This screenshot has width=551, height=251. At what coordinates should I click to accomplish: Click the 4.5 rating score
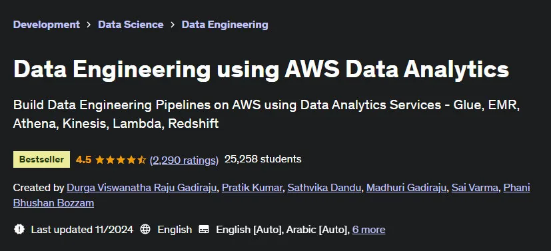pos(84,160)
